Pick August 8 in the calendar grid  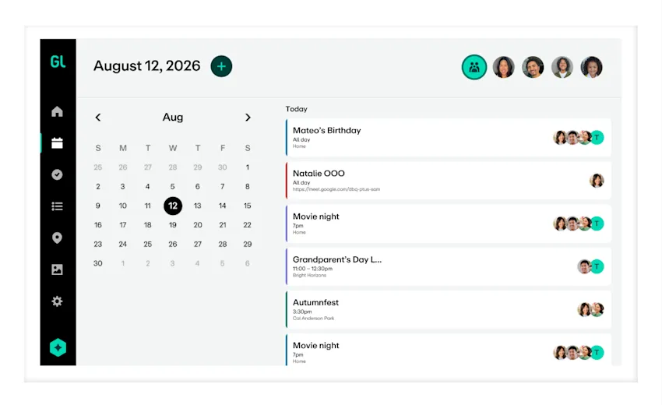(248, 186)
